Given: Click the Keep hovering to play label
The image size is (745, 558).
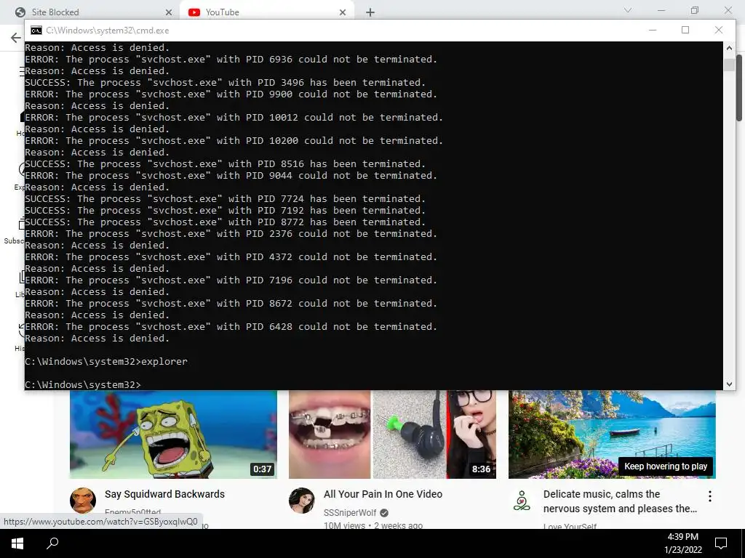Looking at the screenshot, I should pos(666,466).
